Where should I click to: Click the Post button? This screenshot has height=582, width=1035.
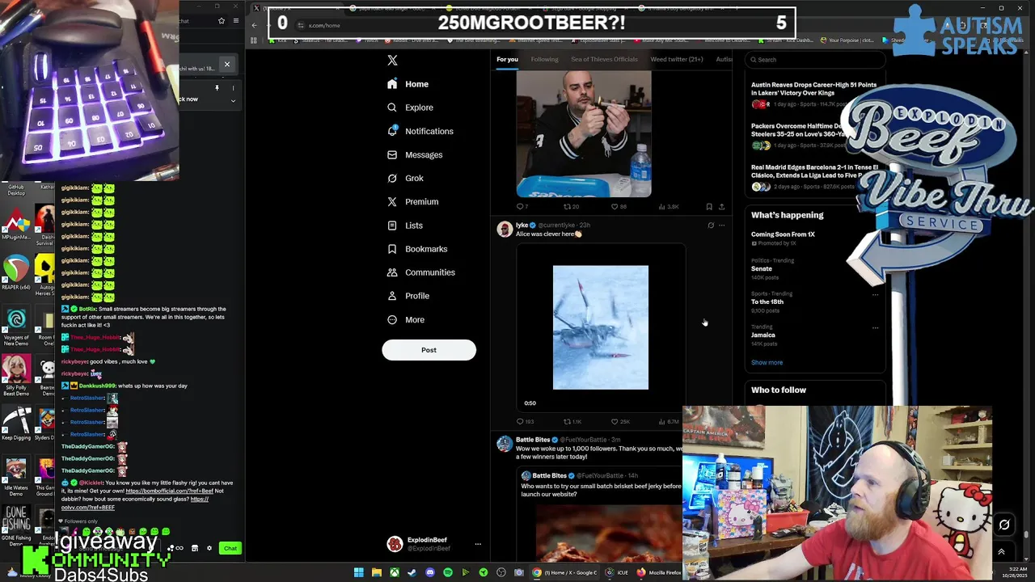click(429, 350)
